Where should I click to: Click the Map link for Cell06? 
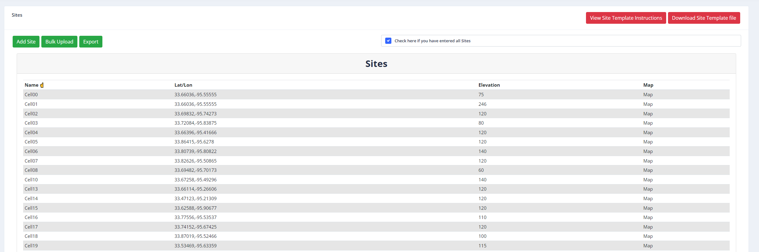pyautogui.click(x=648, y=151)
